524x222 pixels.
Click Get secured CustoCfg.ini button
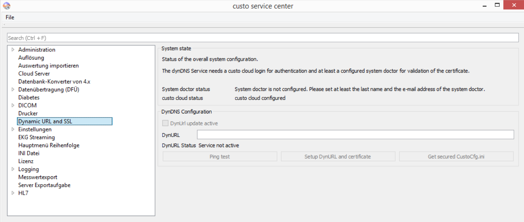click(456, 156)
